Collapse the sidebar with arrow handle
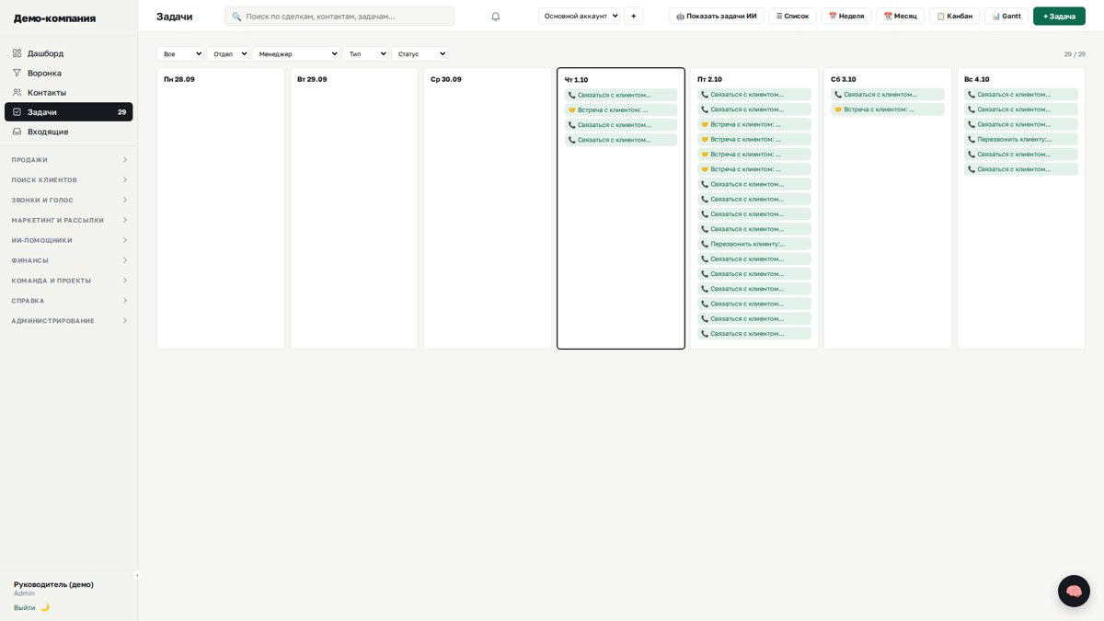This screenshot has height=621, width=1104. (x=137, y=575)
